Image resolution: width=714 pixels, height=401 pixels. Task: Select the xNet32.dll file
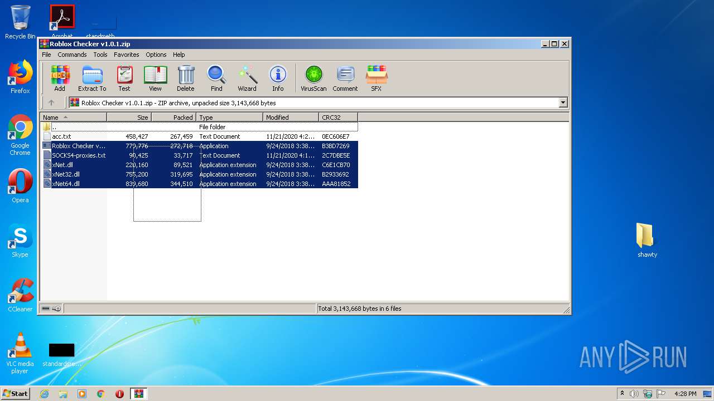(x=199, y=174)
